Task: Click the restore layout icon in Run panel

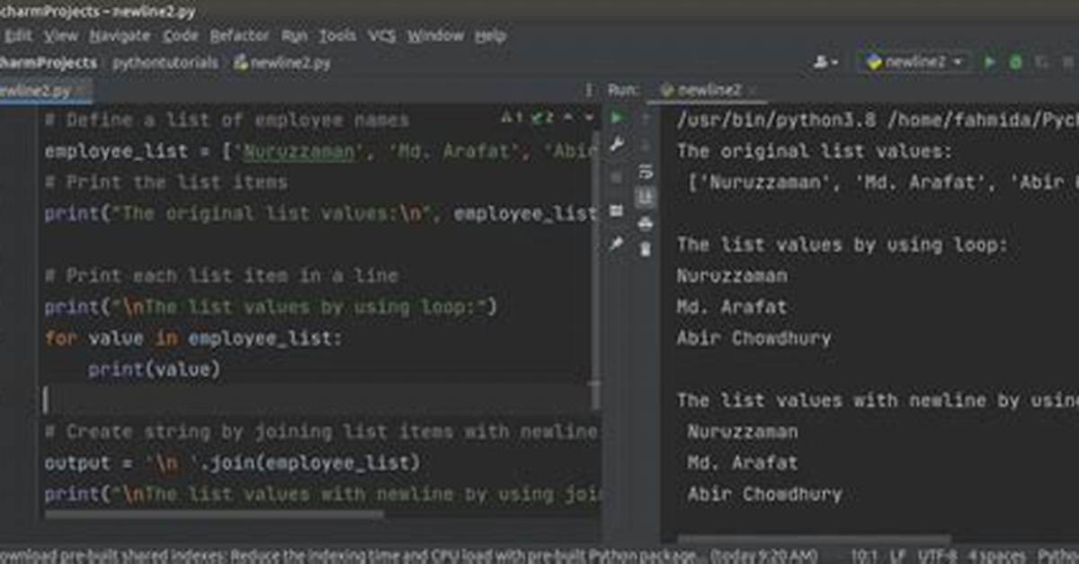Action: [x=617, y=210]
